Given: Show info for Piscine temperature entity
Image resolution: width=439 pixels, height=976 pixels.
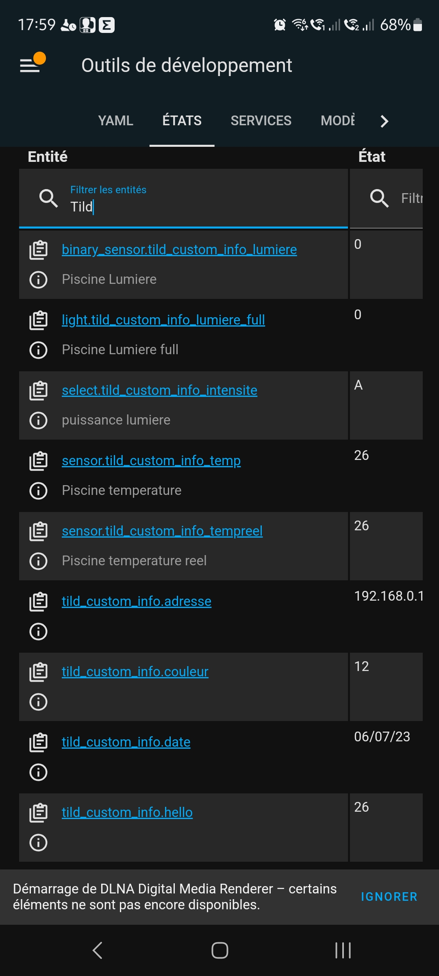Looking at the screenshot, I should tap(39, 491).
